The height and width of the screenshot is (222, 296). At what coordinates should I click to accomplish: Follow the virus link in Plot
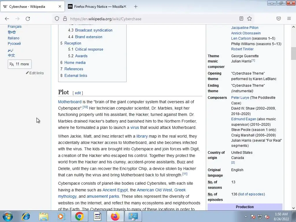point(135,127)
